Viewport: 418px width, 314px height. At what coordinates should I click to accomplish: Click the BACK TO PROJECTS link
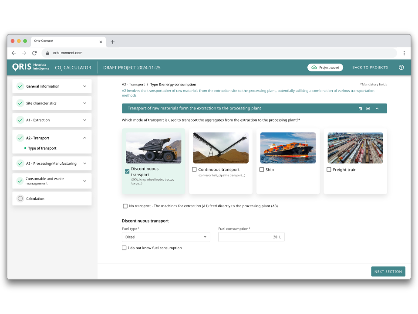pos(370,68)
